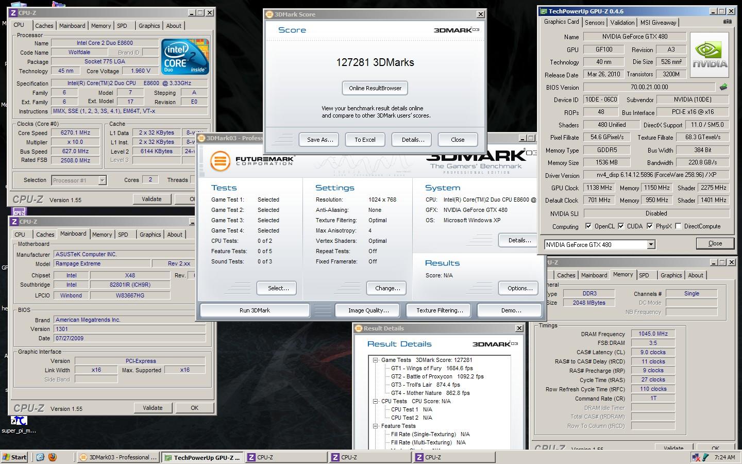The height and width of the screenshot is (464, 742).
Task: Toggle the DirectCompute checkbox
Action: pos(678,226)
